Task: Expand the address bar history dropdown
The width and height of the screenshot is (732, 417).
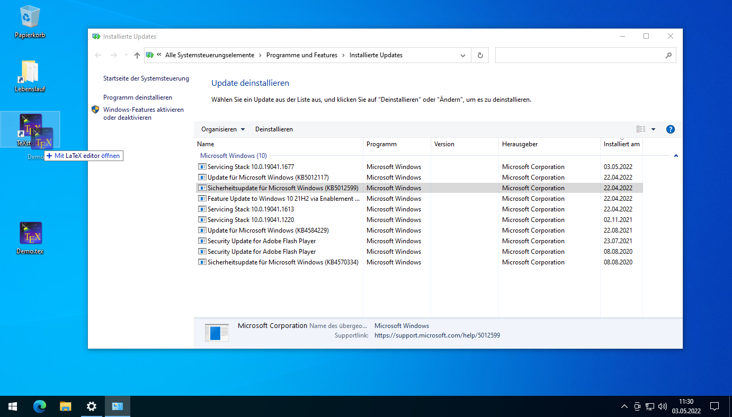Action: point(462,55)
